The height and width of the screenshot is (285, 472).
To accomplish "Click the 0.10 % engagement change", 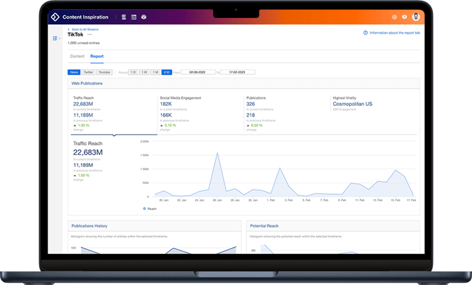I will pos(170,125).
